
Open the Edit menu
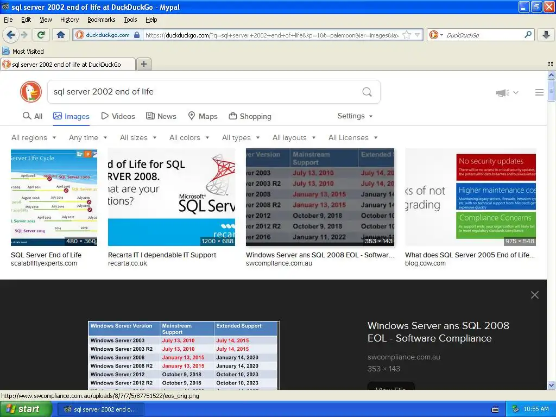[x=26, y=20]
